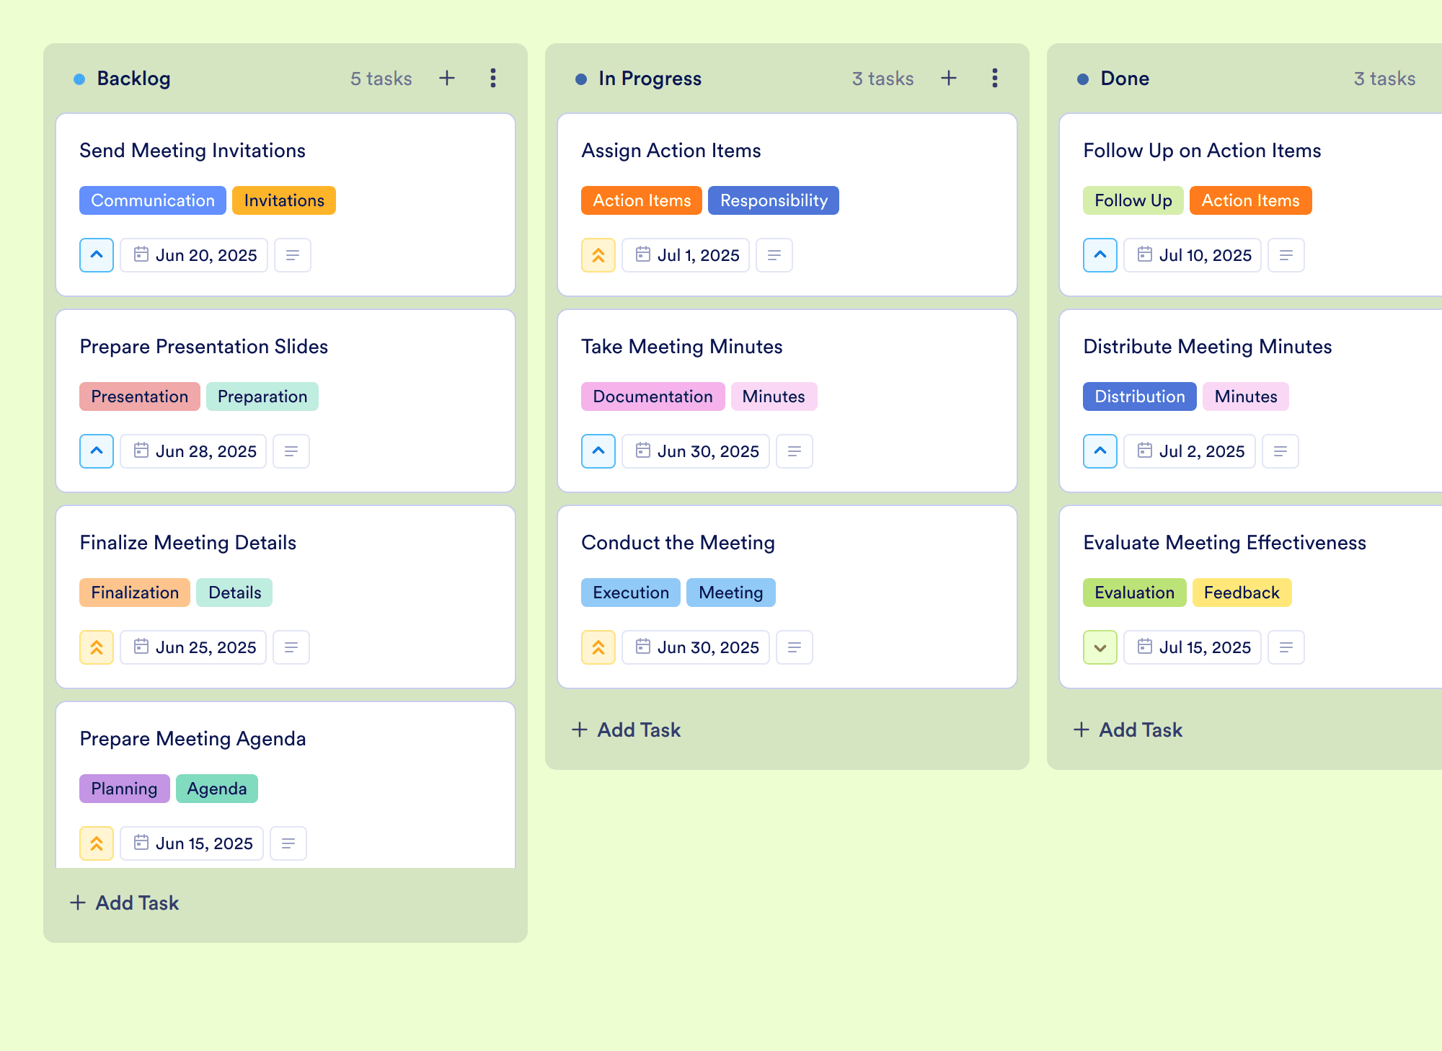Select the Communication tag on Send Meeting Invitations
This screenshot has width=1442, height=1051.
point(153,200)
